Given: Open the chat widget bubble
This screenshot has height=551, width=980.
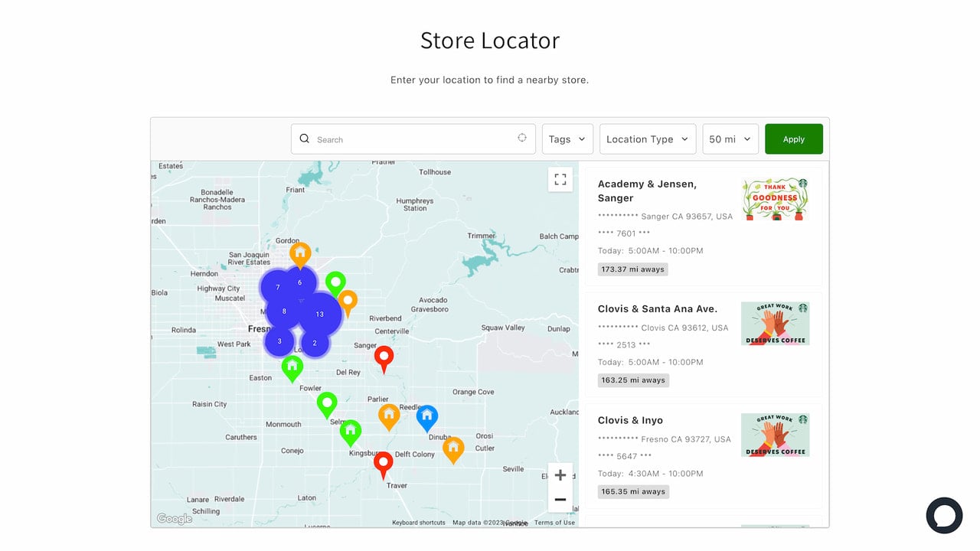Looking at the screenshot, I should click(x=944, y=515).
